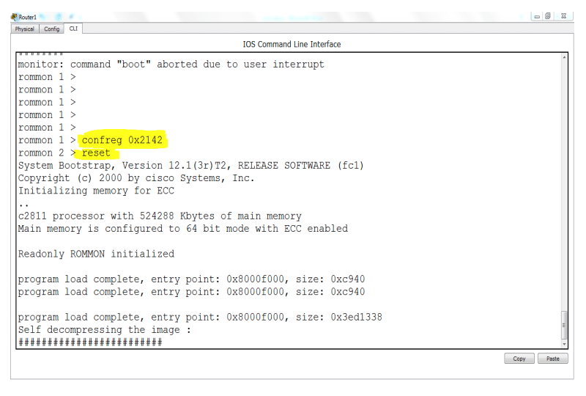Click the line with size 0x3ed1338
This screenshot has height=396, width=586.
tap(200, 318)
